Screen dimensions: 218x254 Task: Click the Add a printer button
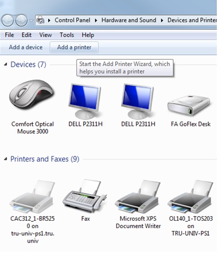click(x=74, y=47)
